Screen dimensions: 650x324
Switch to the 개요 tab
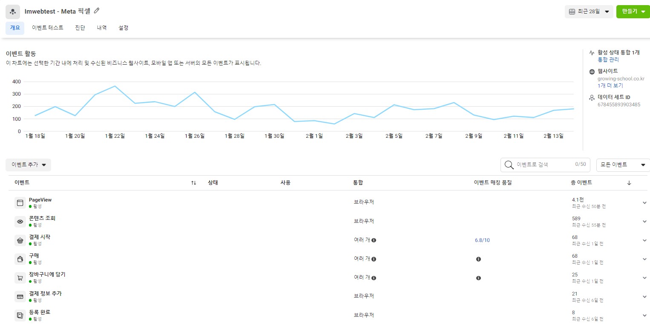click(15, 28)
